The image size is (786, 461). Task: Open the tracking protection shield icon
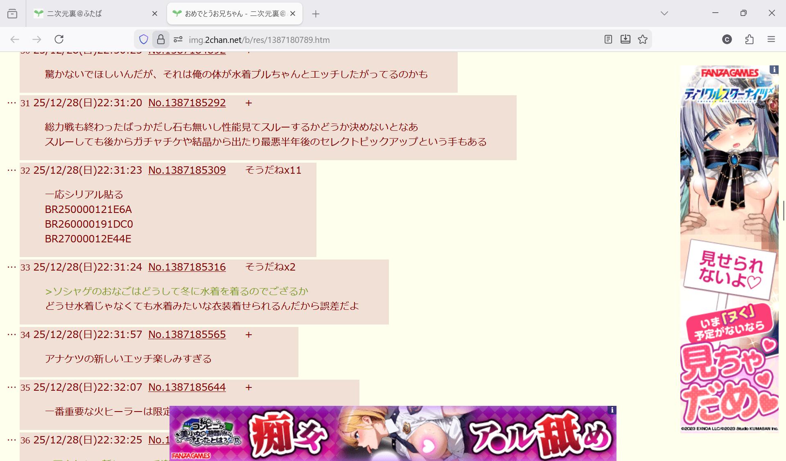click(x=144, y=39)
